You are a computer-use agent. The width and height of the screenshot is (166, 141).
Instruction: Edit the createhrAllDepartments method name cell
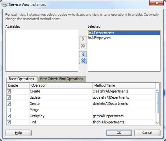click(124, 91)
